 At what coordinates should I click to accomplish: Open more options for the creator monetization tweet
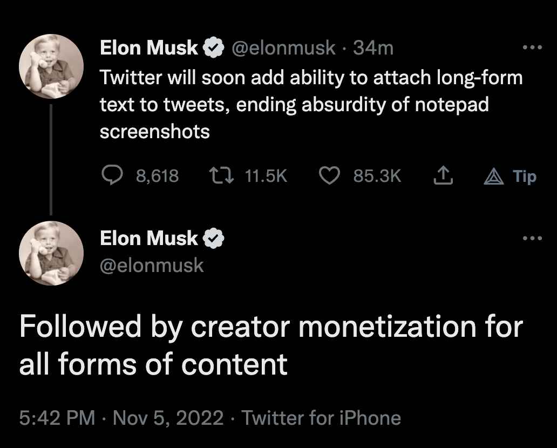coord(532,237)
